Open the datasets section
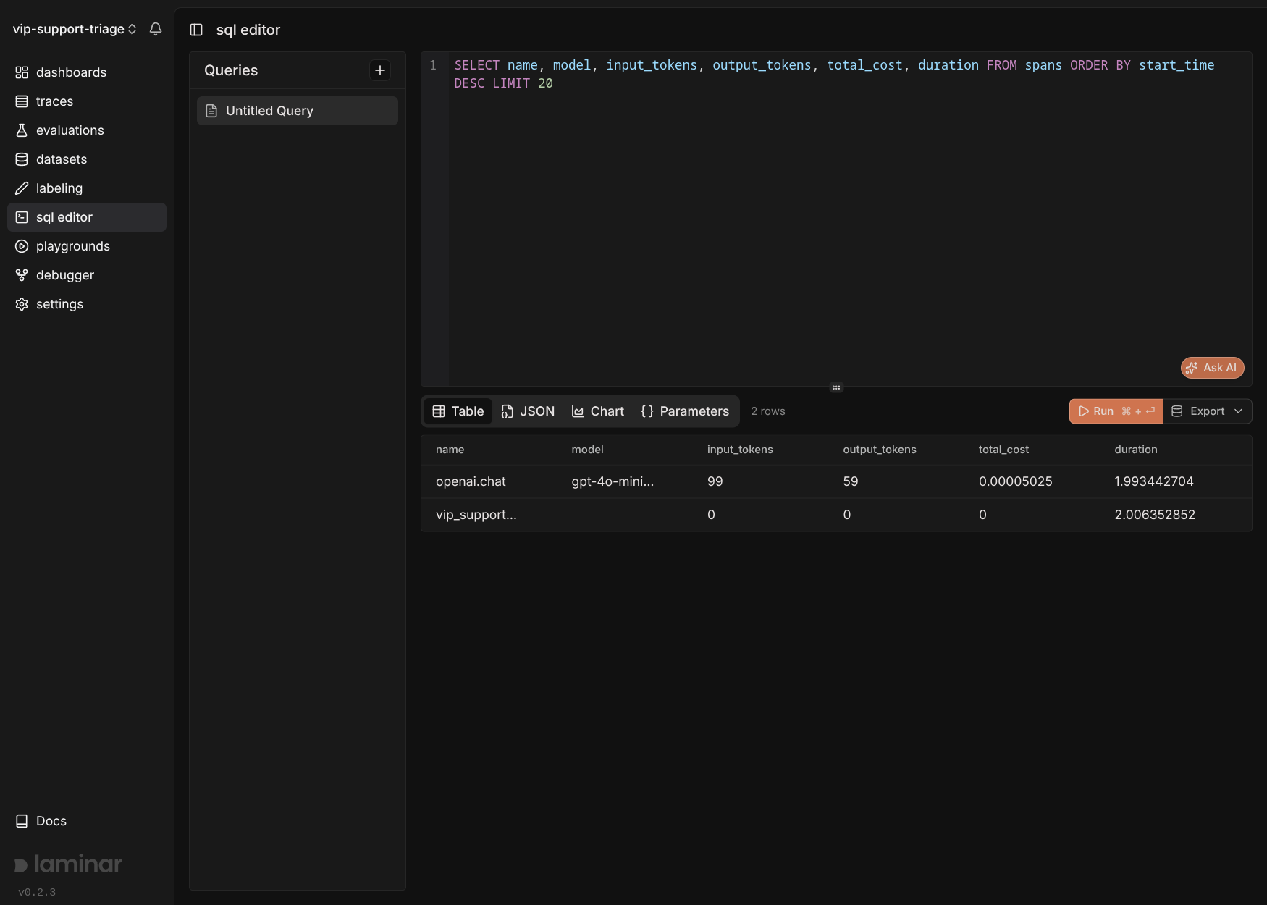Screen dimensions: 1267x905 coord(87,159)
